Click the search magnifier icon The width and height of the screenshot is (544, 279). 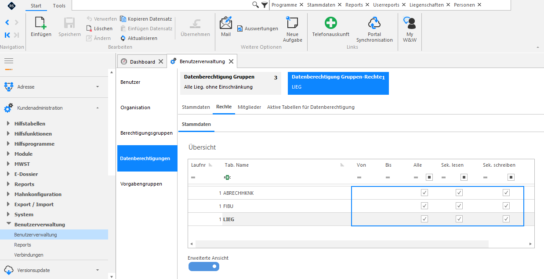pos(255,5)
